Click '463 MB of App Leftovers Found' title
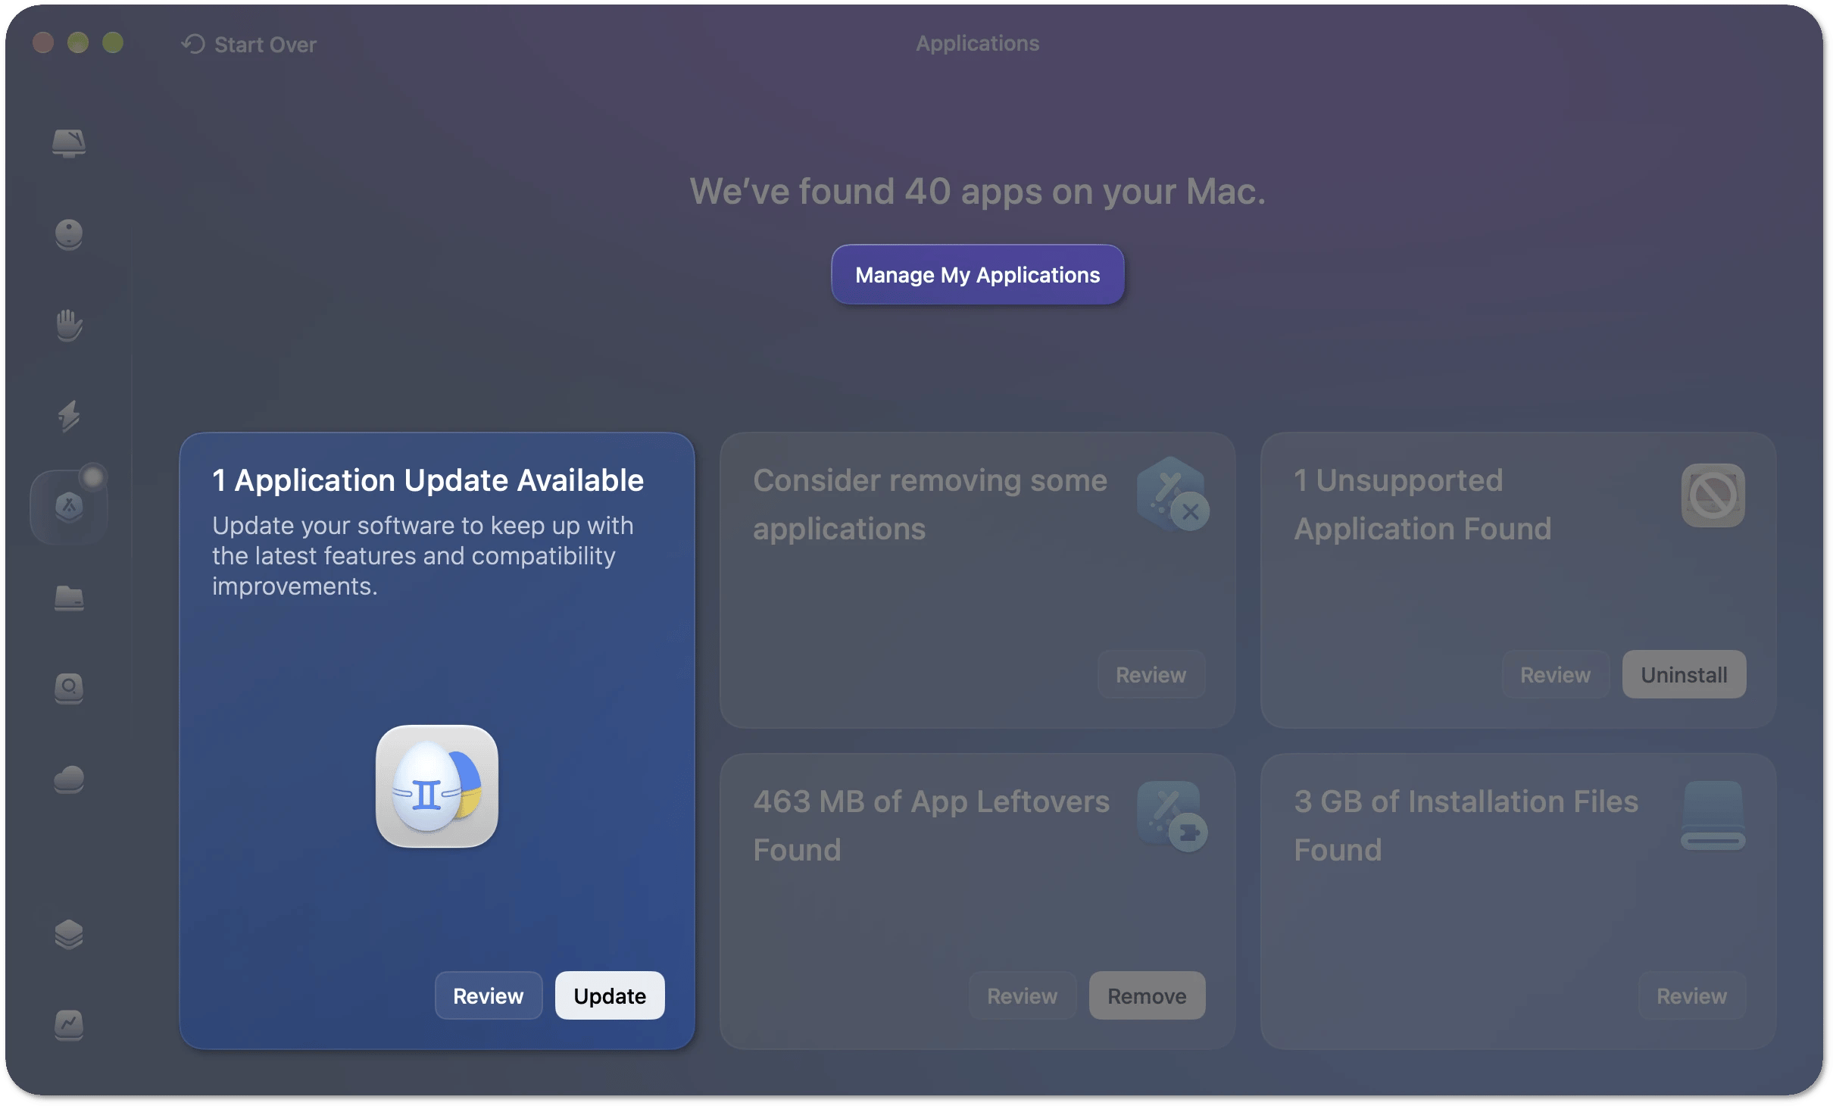This screenshot has height=1106, width=1833. pos(931,826)
